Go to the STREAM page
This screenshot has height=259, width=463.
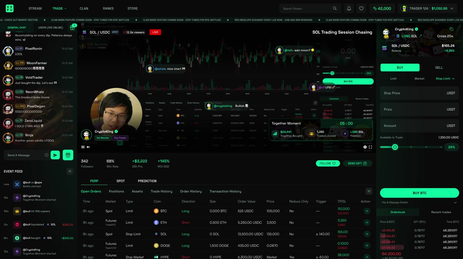pos(35,8)
